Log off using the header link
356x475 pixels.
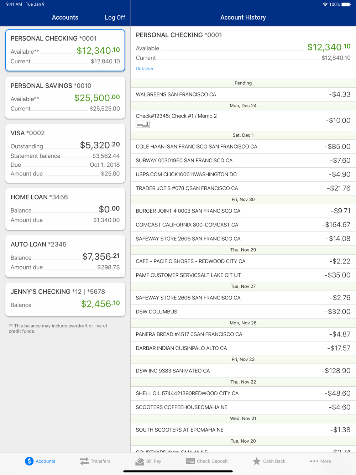point(115,17)
